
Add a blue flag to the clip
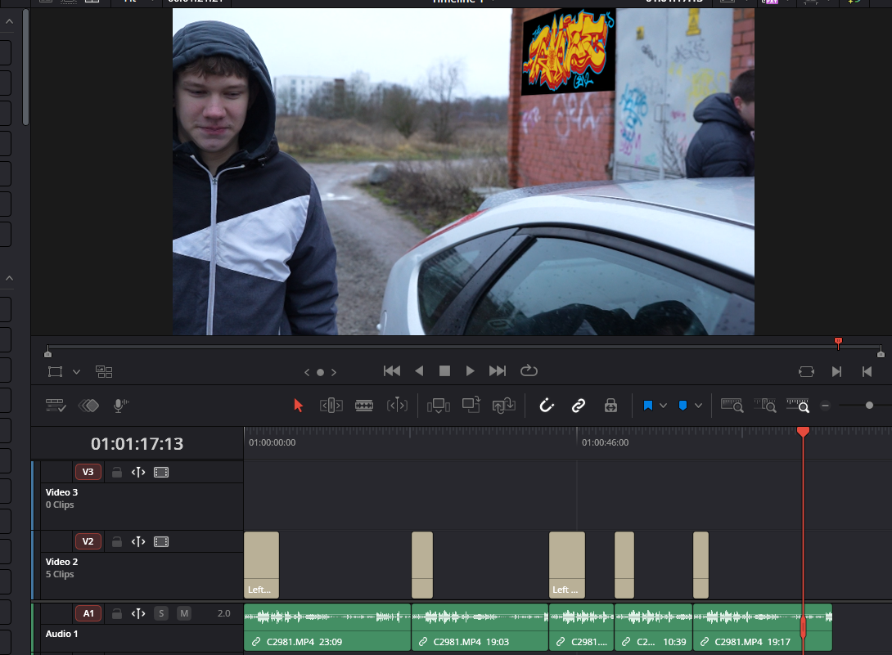pyautogui.click(x=647, y=406)
